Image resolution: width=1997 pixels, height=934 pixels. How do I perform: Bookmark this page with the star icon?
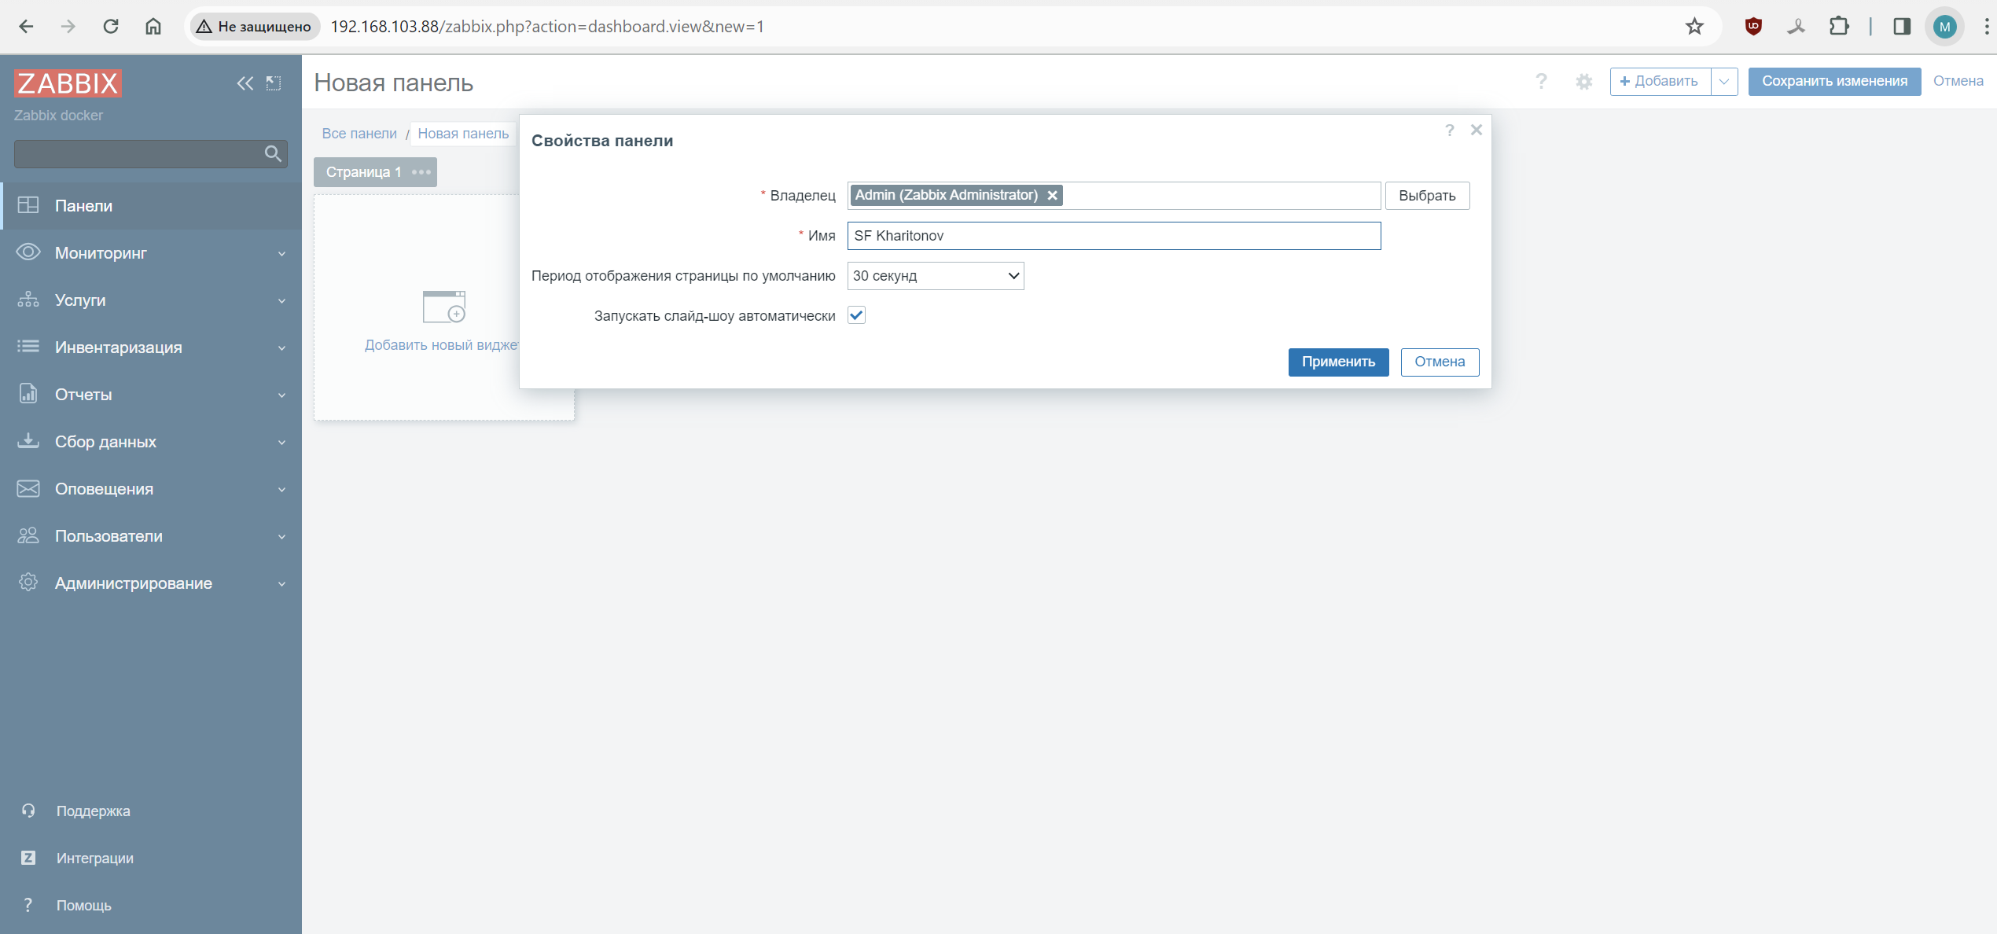coord(1694,27)
